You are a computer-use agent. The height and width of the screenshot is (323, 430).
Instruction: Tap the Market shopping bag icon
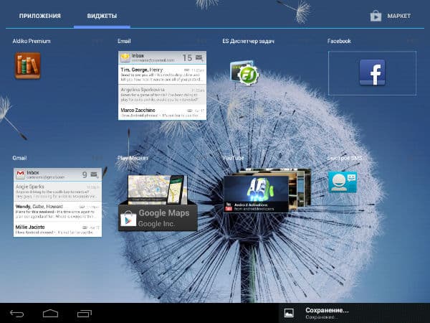376,16
